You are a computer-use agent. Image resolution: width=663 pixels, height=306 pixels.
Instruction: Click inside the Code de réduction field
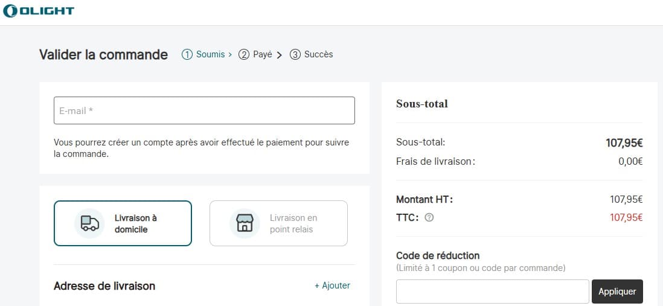(x=492, y=292)
